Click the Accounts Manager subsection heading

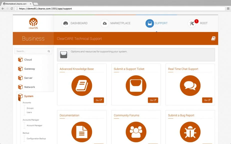[x=31, y=120]
